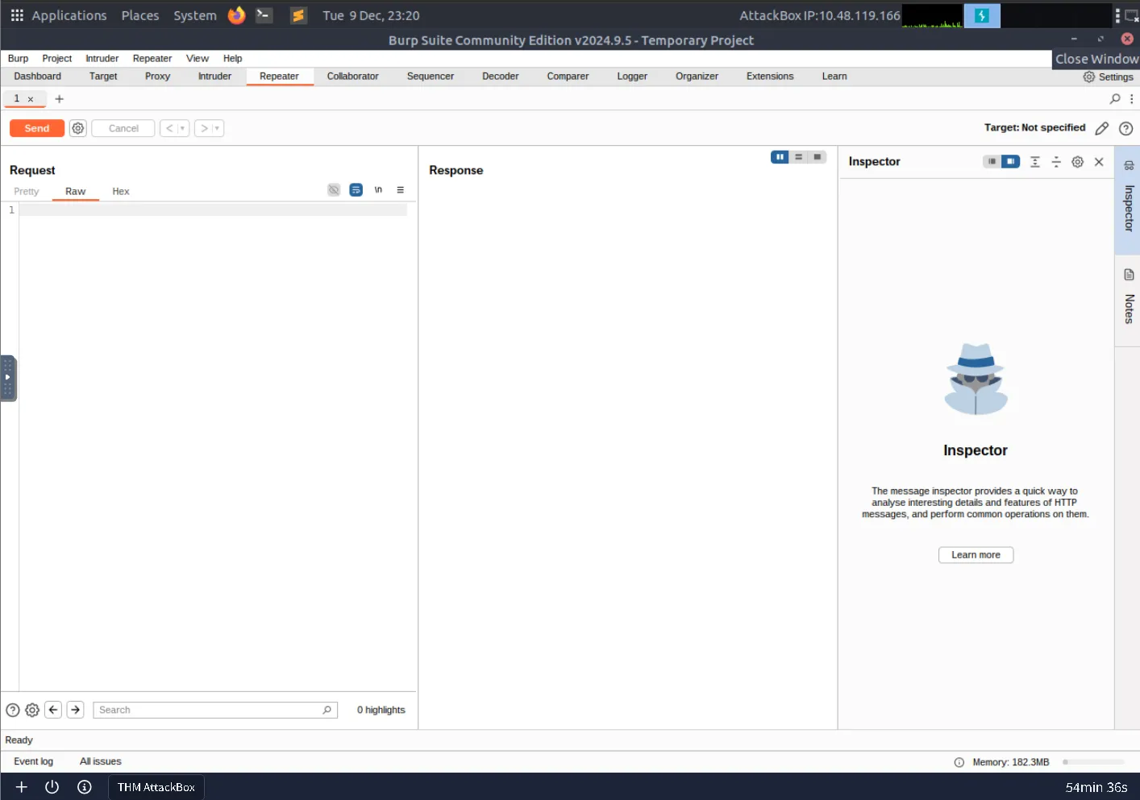Viewport: 1140px width, 800px height.
Task: Switch to the Decoder tab
Action: coord(500,77)
